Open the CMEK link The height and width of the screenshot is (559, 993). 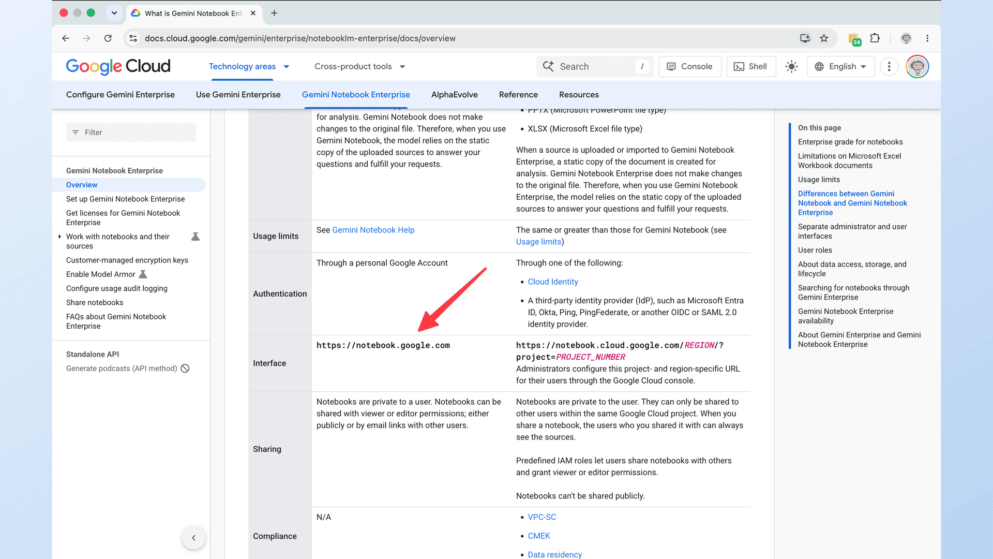(x=538, y=536)
